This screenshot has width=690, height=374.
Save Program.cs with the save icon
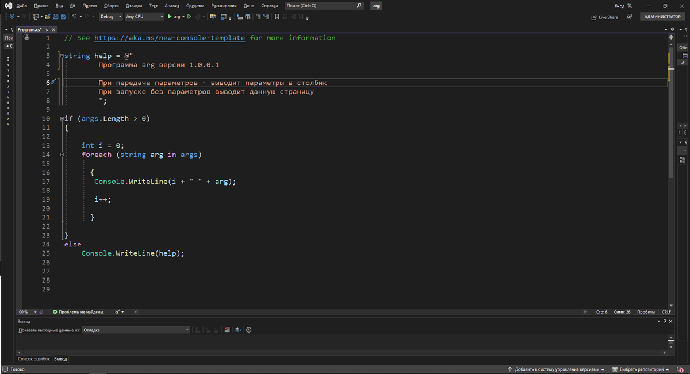click(55, 17)
